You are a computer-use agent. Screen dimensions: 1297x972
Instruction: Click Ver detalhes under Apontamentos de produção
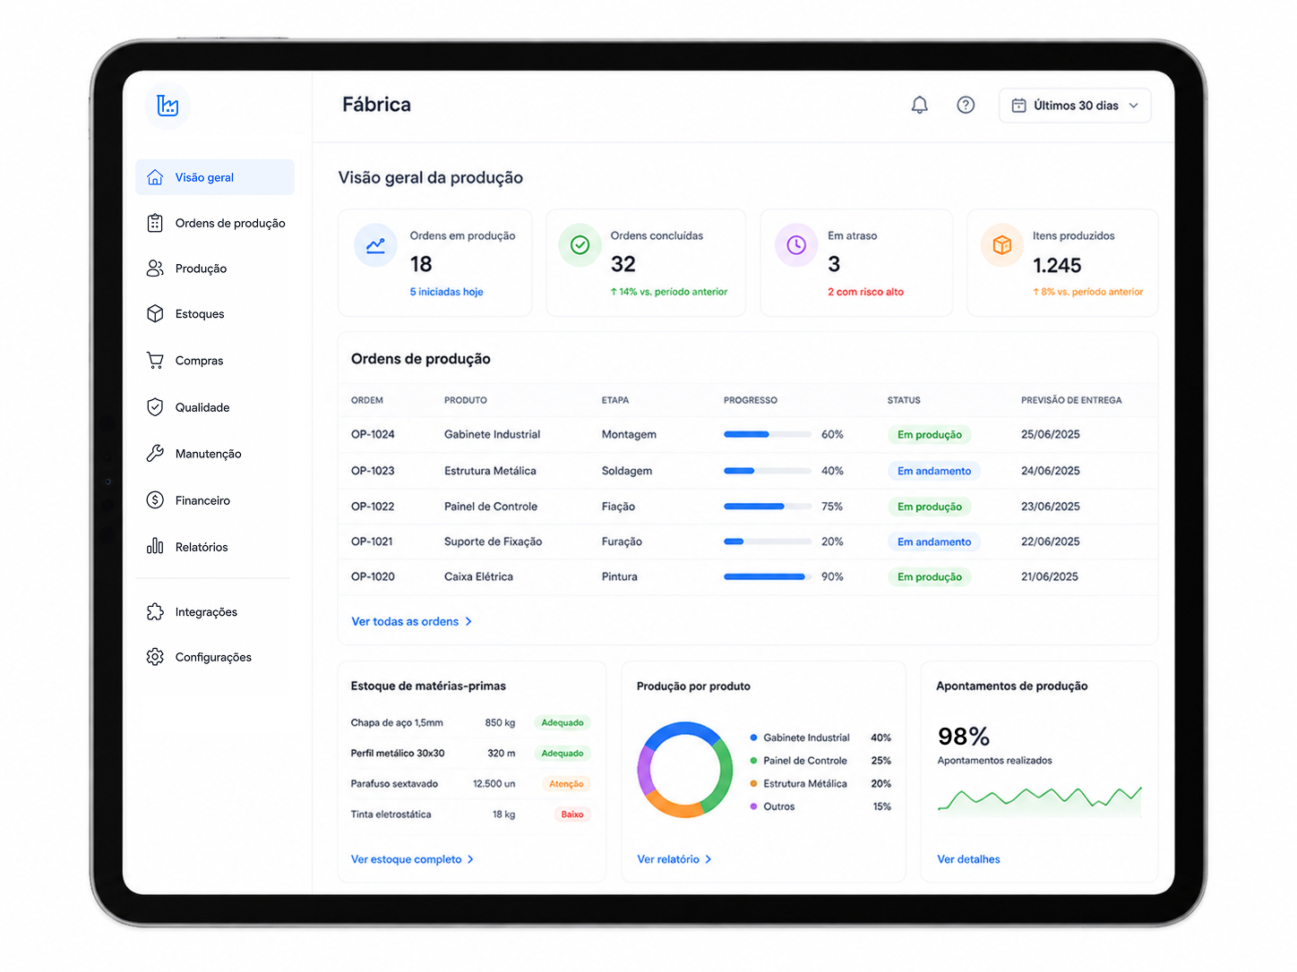[x=968, y=859]
